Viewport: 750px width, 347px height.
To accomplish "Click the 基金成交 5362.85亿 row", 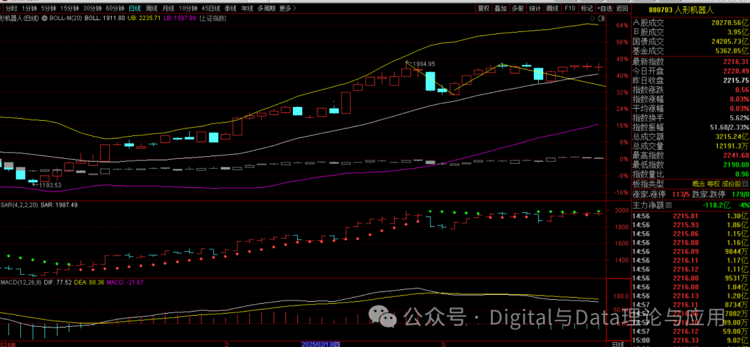I will tap(691, 51).
